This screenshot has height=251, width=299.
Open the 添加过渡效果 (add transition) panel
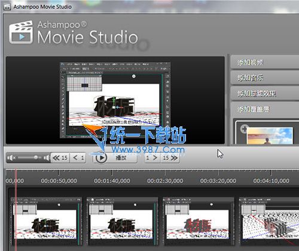click(265, 93)
